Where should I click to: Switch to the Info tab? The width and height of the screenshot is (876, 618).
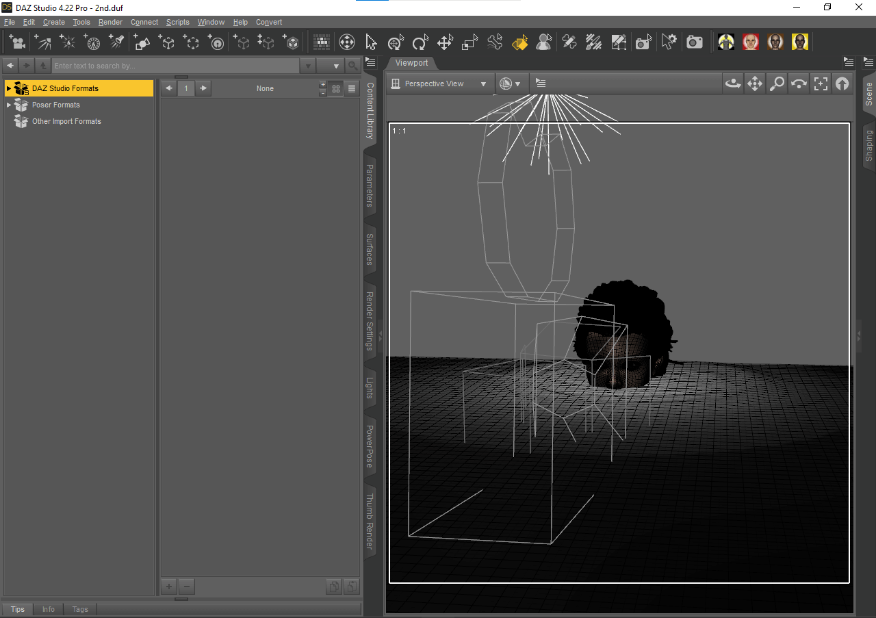(x=48, y=609)
